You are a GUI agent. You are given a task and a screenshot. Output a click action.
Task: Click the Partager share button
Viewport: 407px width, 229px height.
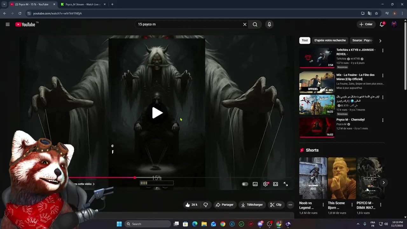pyautogui.click(x=224, y=205)
